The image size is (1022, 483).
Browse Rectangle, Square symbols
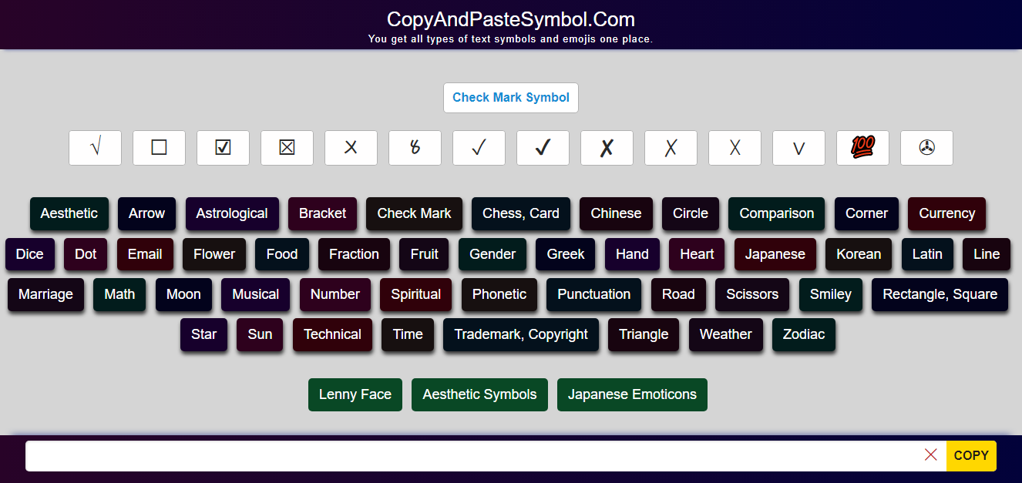pyautogui.click(x=940, y=294)
